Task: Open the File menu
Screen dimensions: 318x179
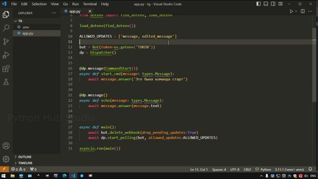Action: pyautogui.click(x=14, y=4)
